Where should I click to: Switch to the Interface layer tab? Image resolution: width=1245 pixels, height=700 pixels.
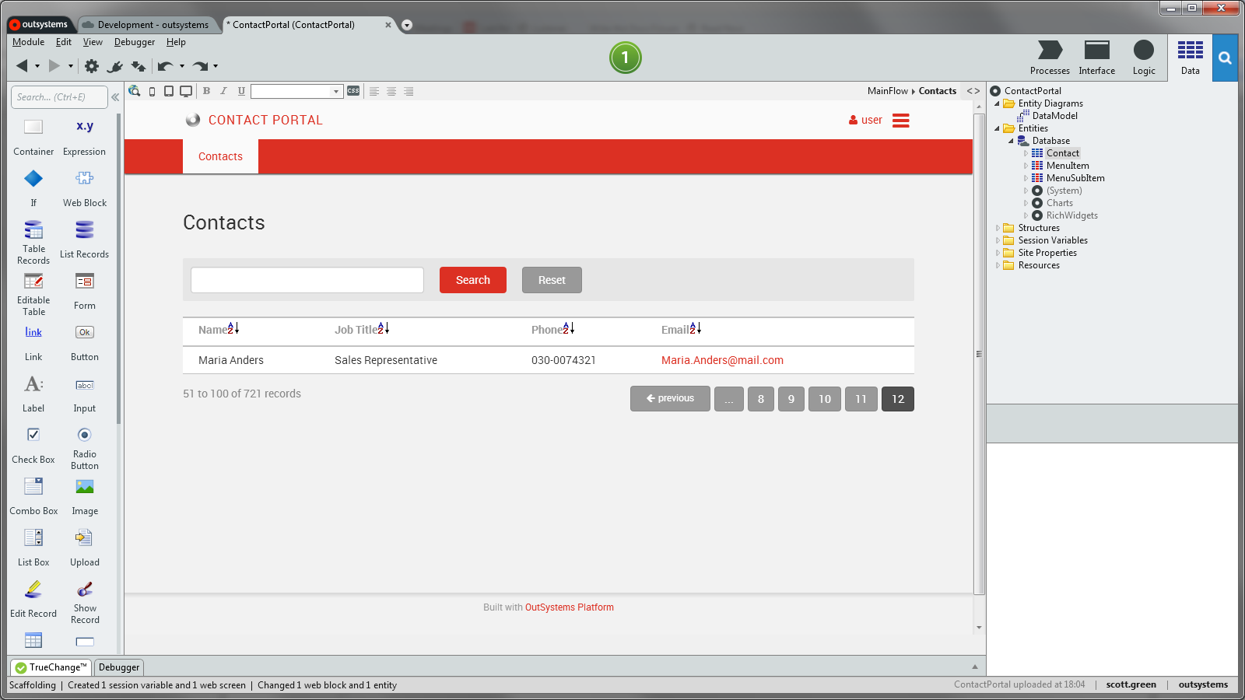pyautogui.click(x=1097, y=58)
